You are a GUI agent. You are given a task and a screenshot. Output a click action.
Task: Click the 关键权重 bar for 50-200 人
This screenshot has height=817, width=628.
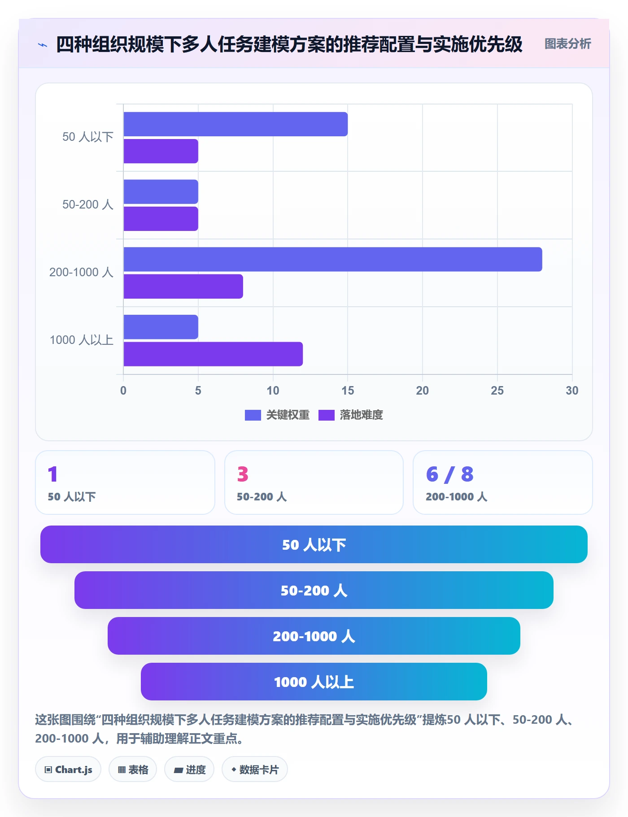point(161,192)
